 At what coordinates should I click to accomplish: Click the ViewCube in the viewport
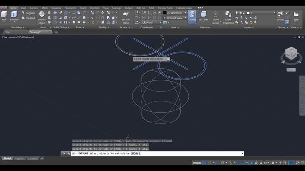coord(291,54)
